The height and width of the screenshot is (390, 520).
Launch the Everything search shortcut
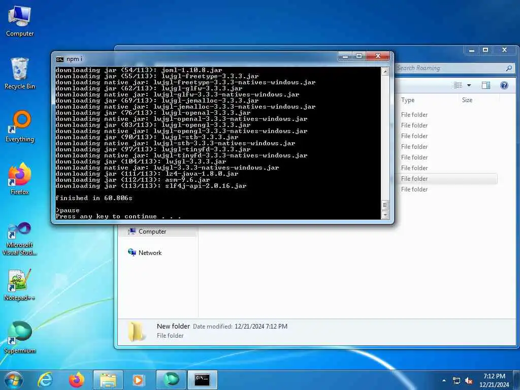pyautogui.click(x=20, y=126)
